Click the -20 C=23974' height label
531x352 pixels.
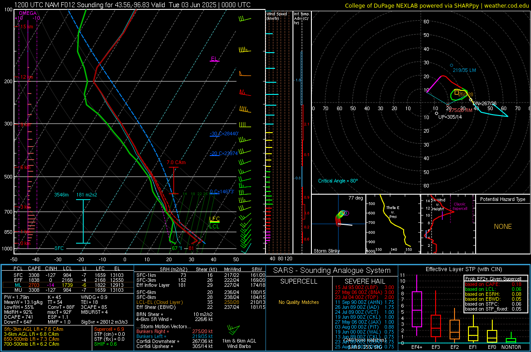pyautogui.click(x=224, y=153)
